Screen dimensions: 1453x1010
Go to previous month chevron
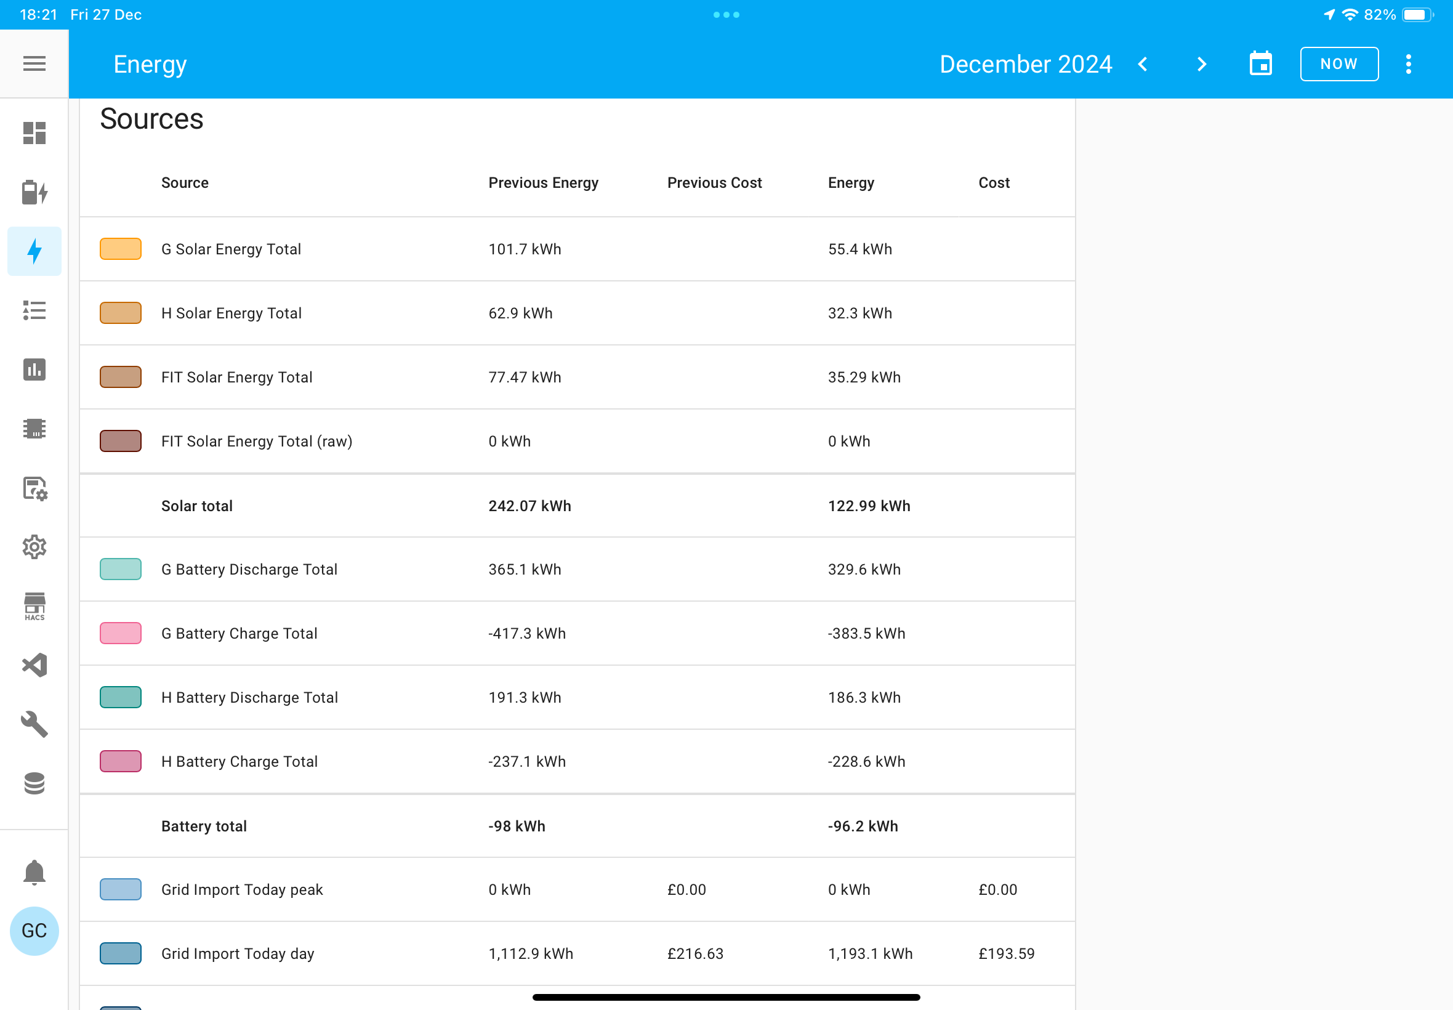pos(1143,64)
